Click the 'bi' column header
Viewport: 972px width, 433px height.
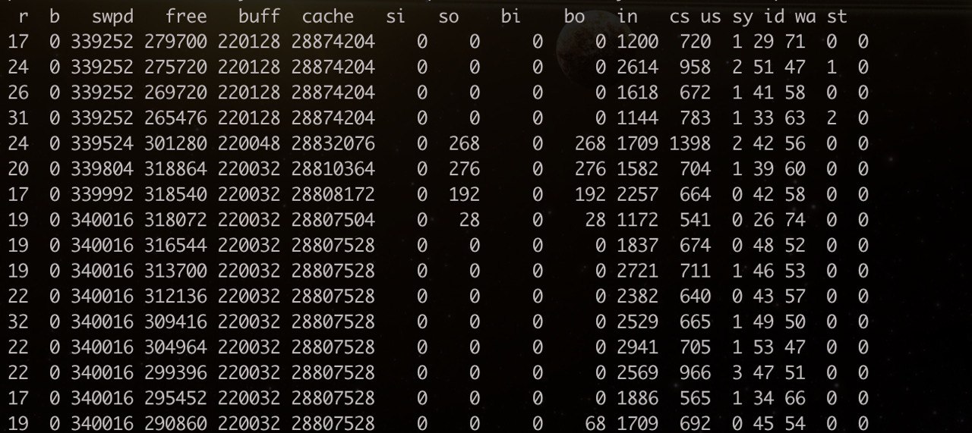(511, 17)
